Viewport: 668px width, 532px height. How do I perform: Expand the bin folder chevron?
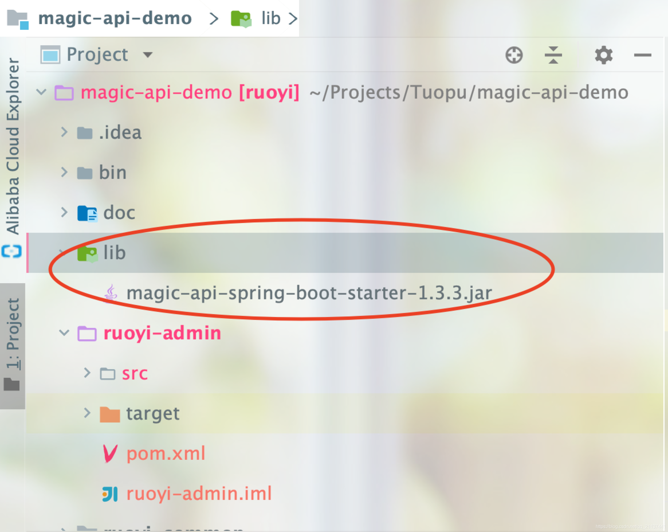pyautogui.click(x=64, y=172)
